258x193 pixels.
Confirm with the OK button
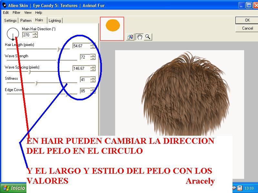[x=247, y=20]
